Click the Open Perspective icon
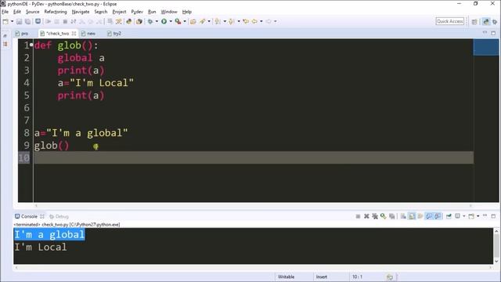501x282 pixels. pyautogui.click(x=474, y=21)
